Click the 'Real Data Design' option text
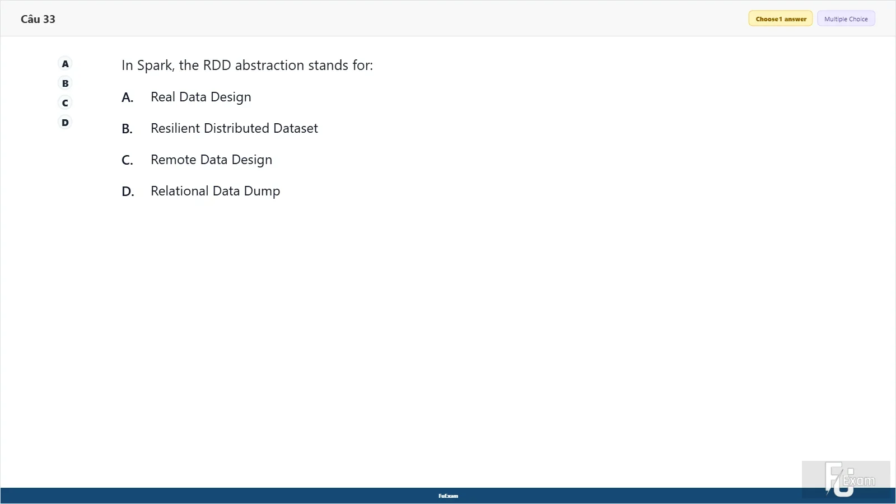 (x=201, y=97)
